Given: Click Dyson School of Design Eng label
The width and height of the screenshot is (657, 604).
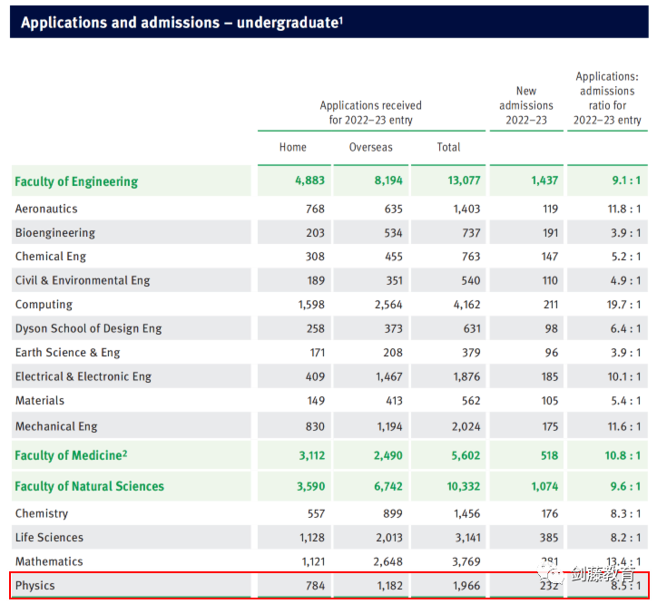Looking at the screenshot, I should pos(88,328).
